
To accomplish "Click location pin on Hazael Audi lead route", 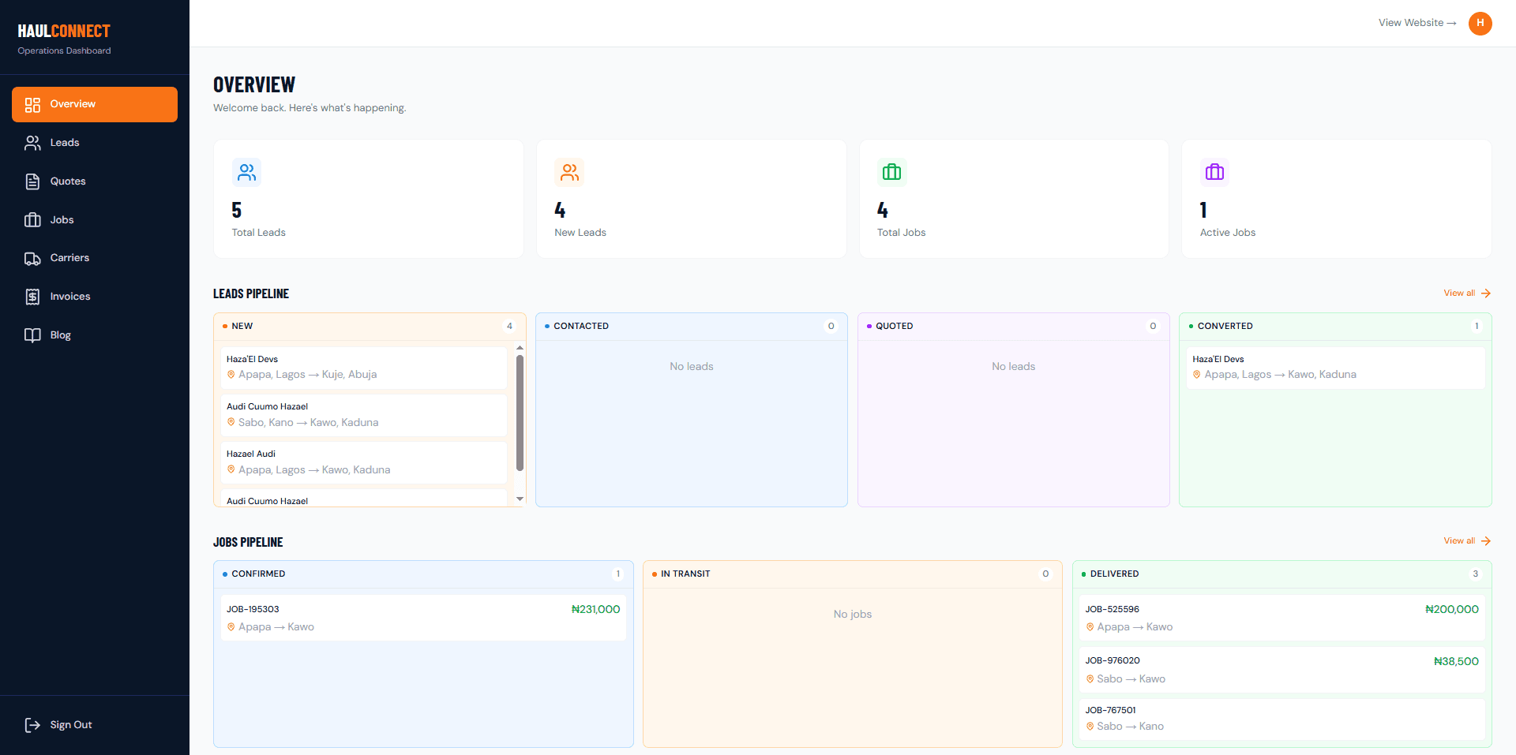I will pyautogui.click(x=231, y=470).
